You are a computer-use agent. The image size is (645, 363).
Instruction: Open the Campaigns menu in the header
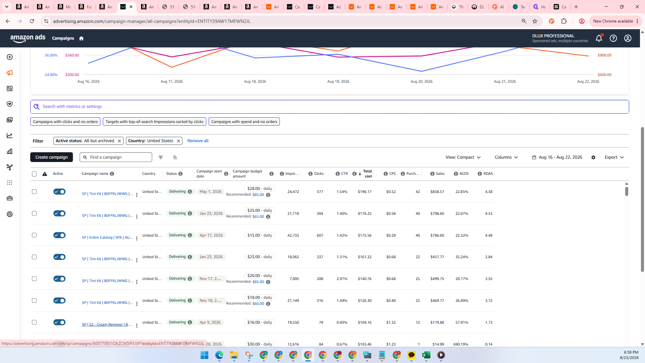coord(63,38)
